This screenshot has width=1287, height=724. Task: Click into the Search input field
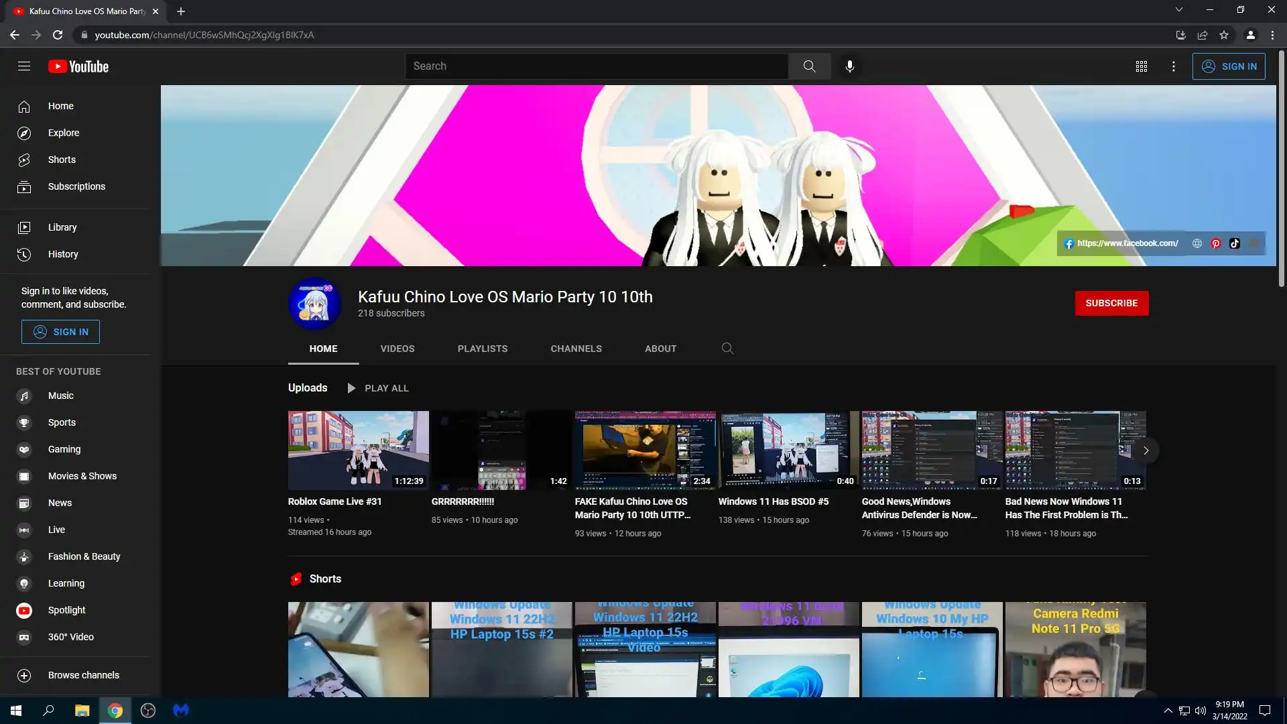(597, 66)
